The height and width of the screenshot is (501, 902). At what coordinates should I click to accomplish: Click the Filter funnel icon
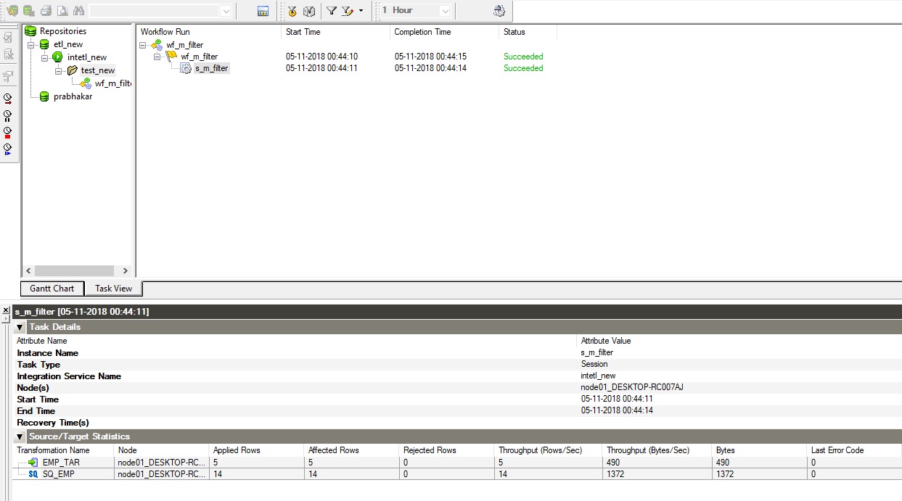(x=331, y=11)
